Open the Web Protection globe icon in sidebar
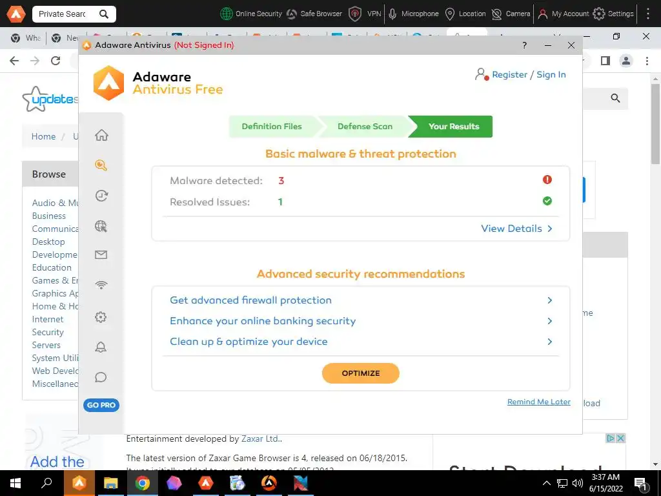Viewport: 661px width, 496px height. [x=101, y=226]
